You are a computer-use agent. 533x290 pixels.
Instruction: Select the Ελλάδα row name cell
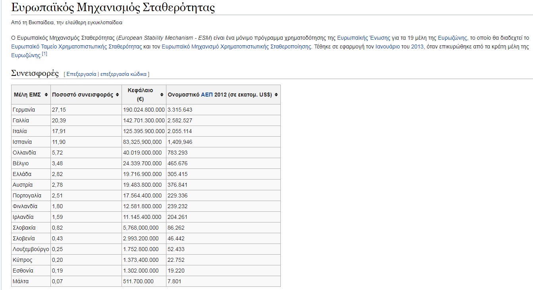click(22, 174)
